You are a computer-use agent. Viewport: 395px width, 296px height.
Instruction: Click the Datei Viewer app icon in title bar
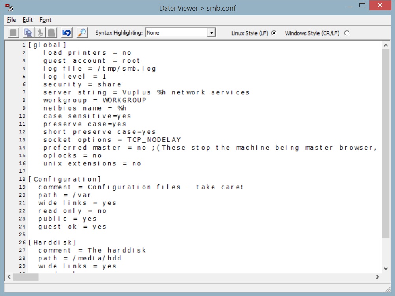[9, 8]
